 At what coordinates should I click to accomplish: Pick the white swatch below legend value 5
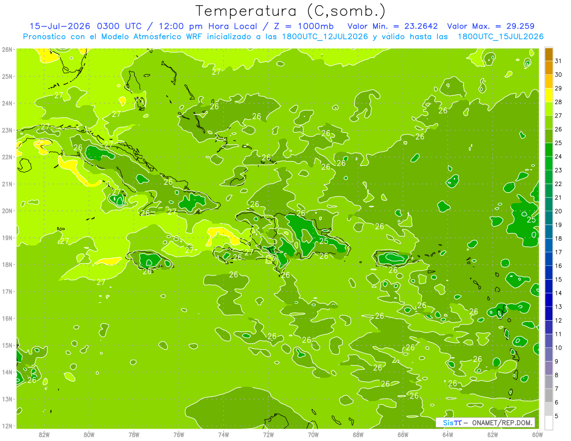point(549,422)
